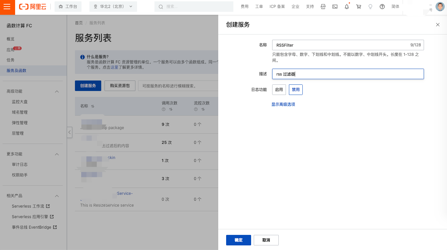Open 支持 in top bar
The width and height of the screenshot is (447, 250).
(x=310, y=7)
